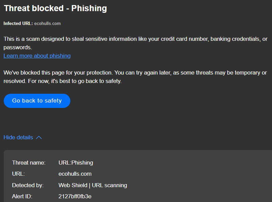Click the Alert ID label
The height and width of the screenshot is (202, 272).
[22, 197]
